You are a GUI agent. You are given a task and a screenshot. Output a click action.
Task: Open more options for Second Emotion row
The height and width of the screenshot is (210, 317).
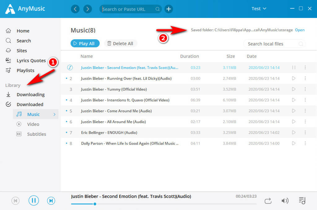pyautogui.click(x=305, y=67)
